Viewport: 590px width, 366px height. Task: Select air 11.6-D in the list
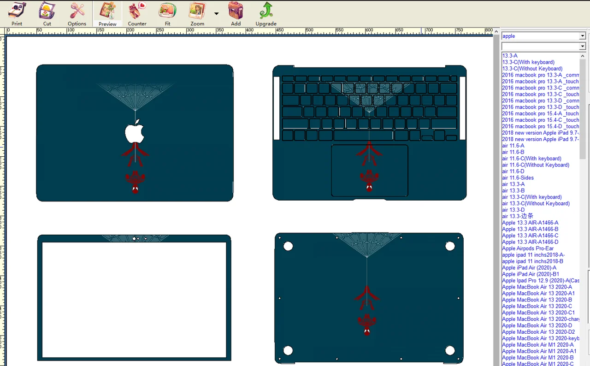point(513,171)
